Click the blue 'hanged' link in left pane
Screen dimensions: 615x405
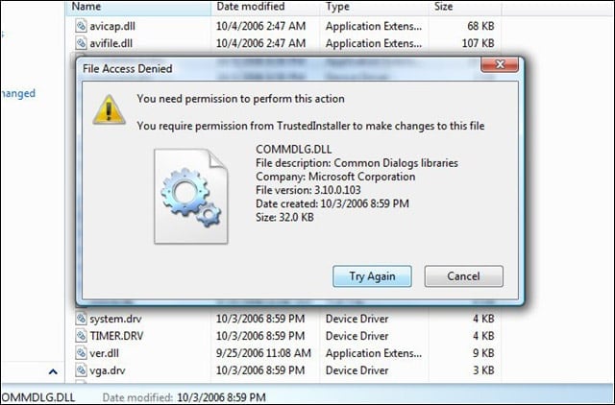point(17,94)
